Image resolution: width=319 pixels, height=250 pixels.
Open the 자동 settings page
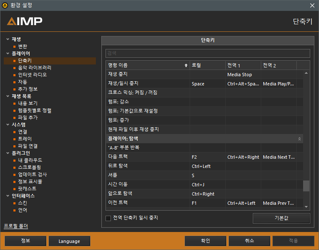[x=23, y=82]
